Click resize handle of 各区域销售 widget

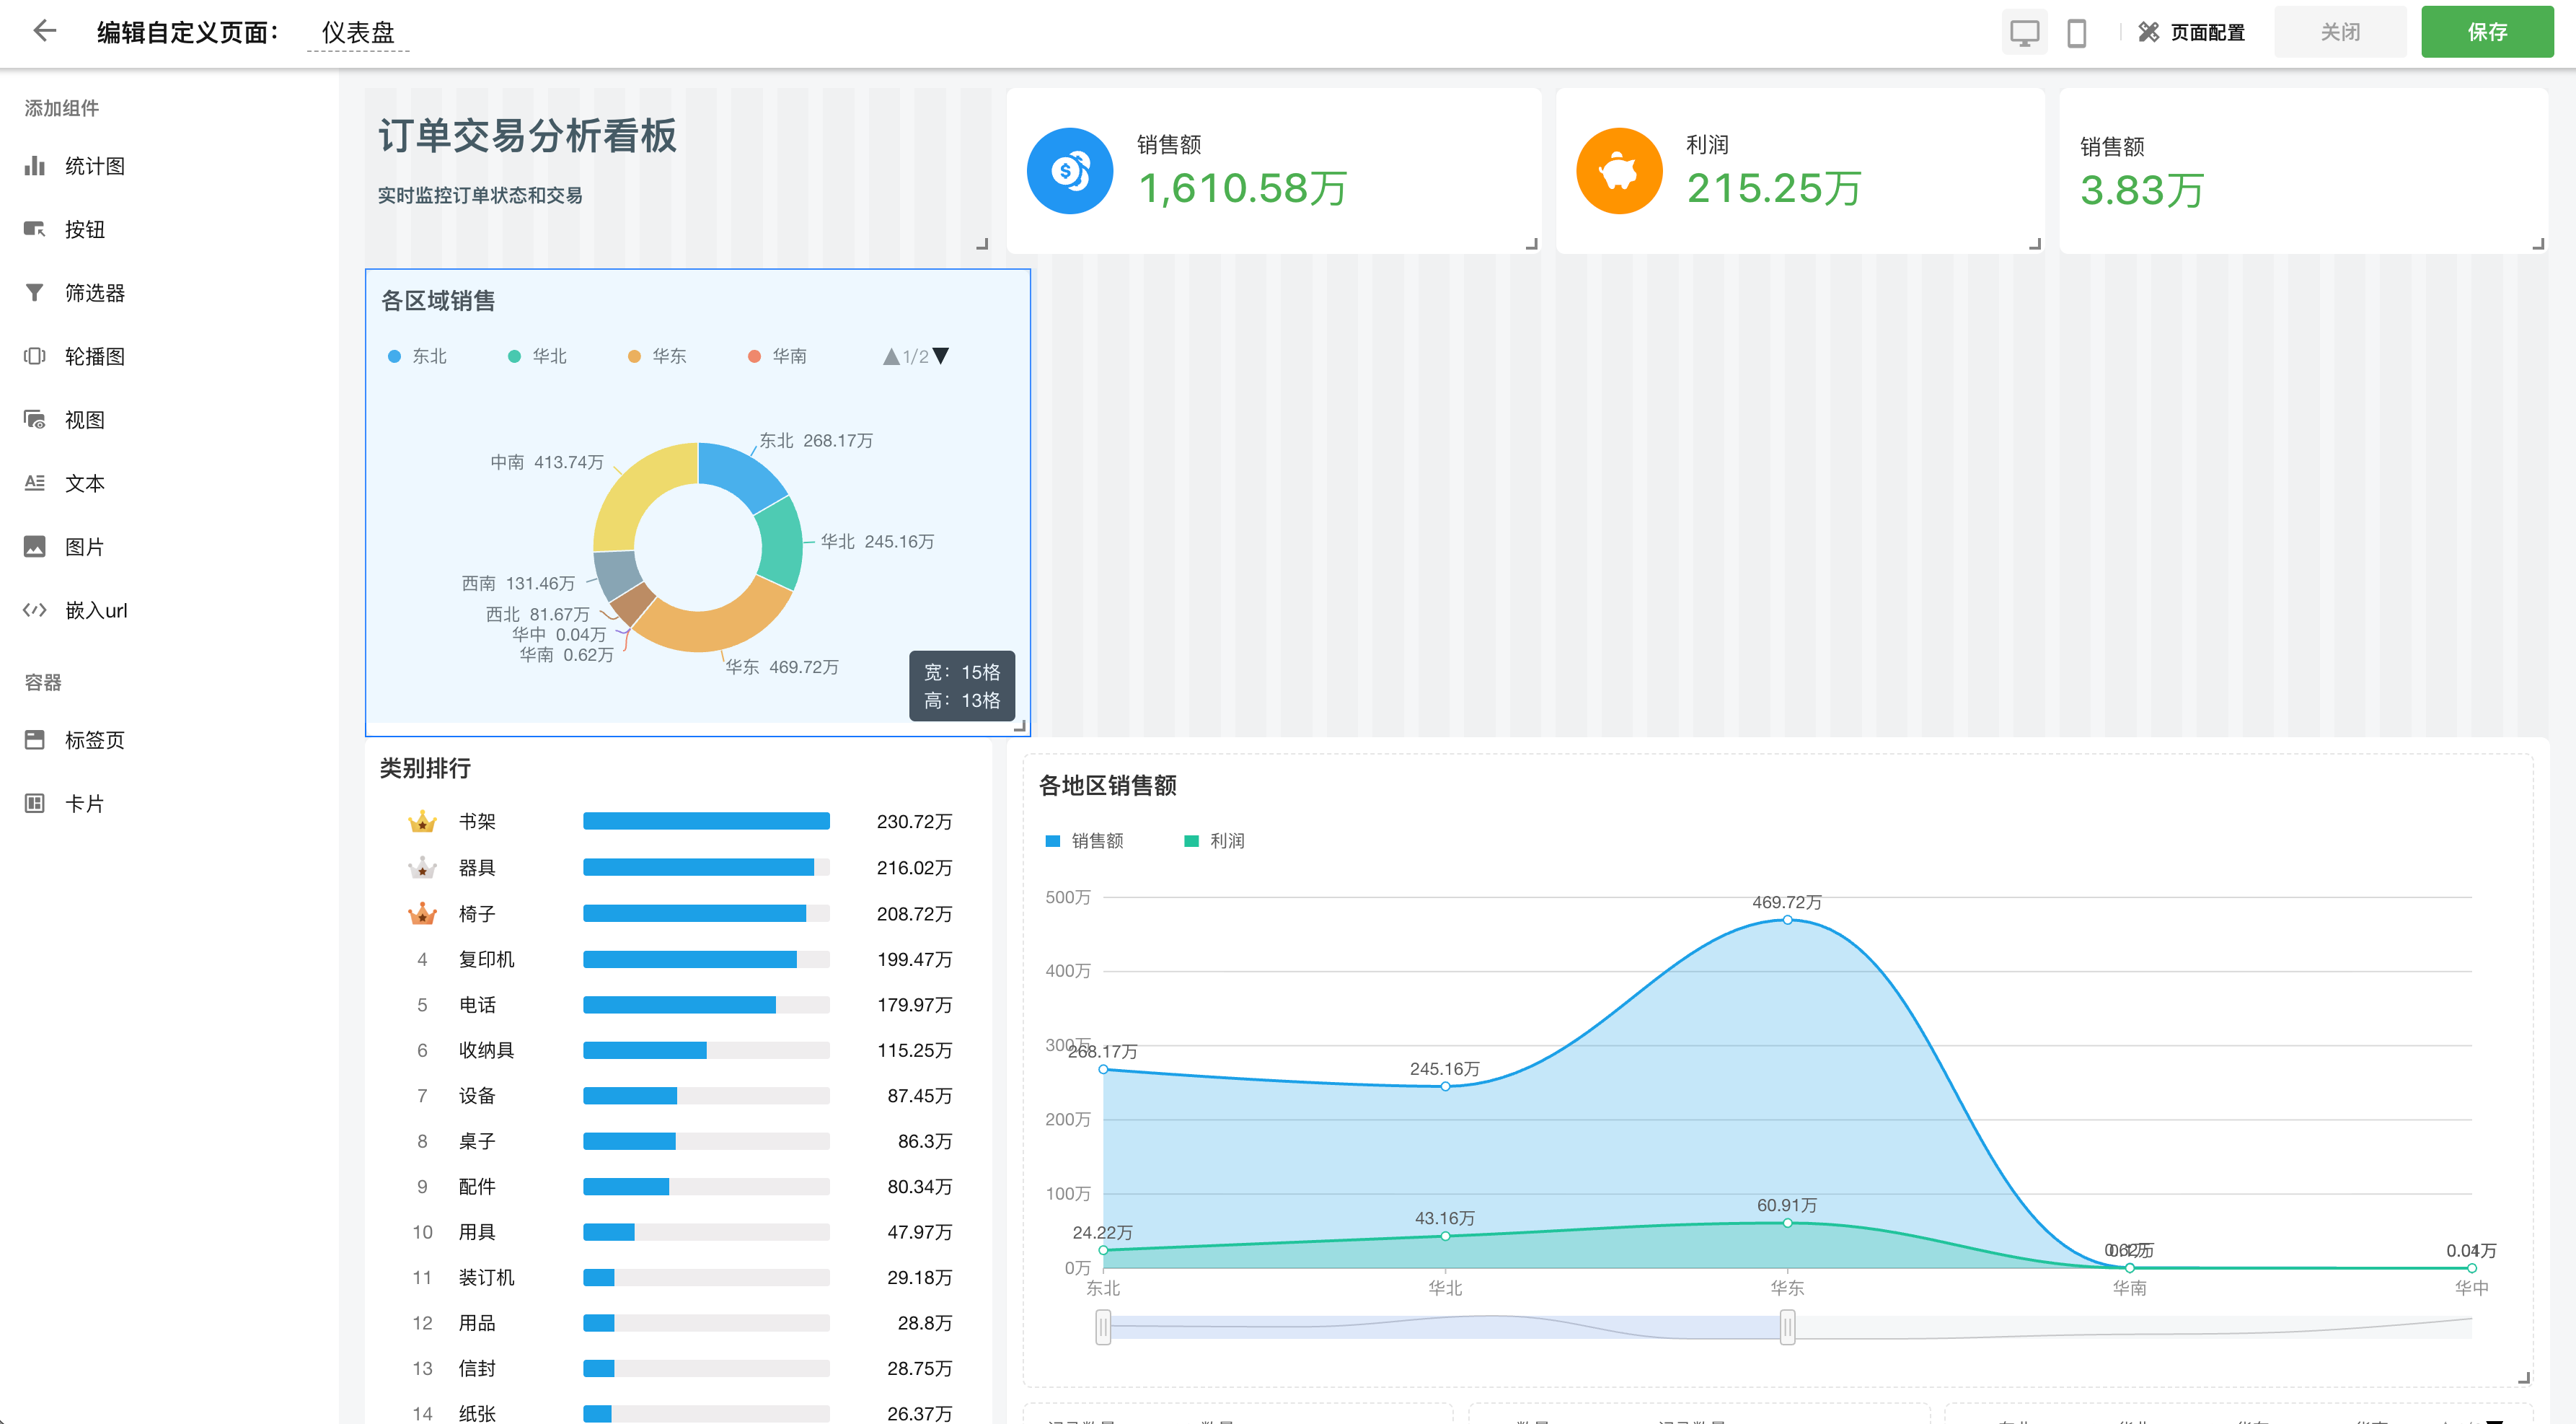click(1020, 727)
